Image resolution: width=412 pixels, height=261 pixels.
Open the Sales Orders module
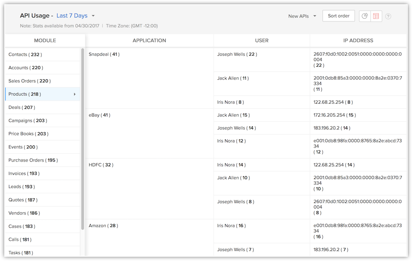[29, 81]
